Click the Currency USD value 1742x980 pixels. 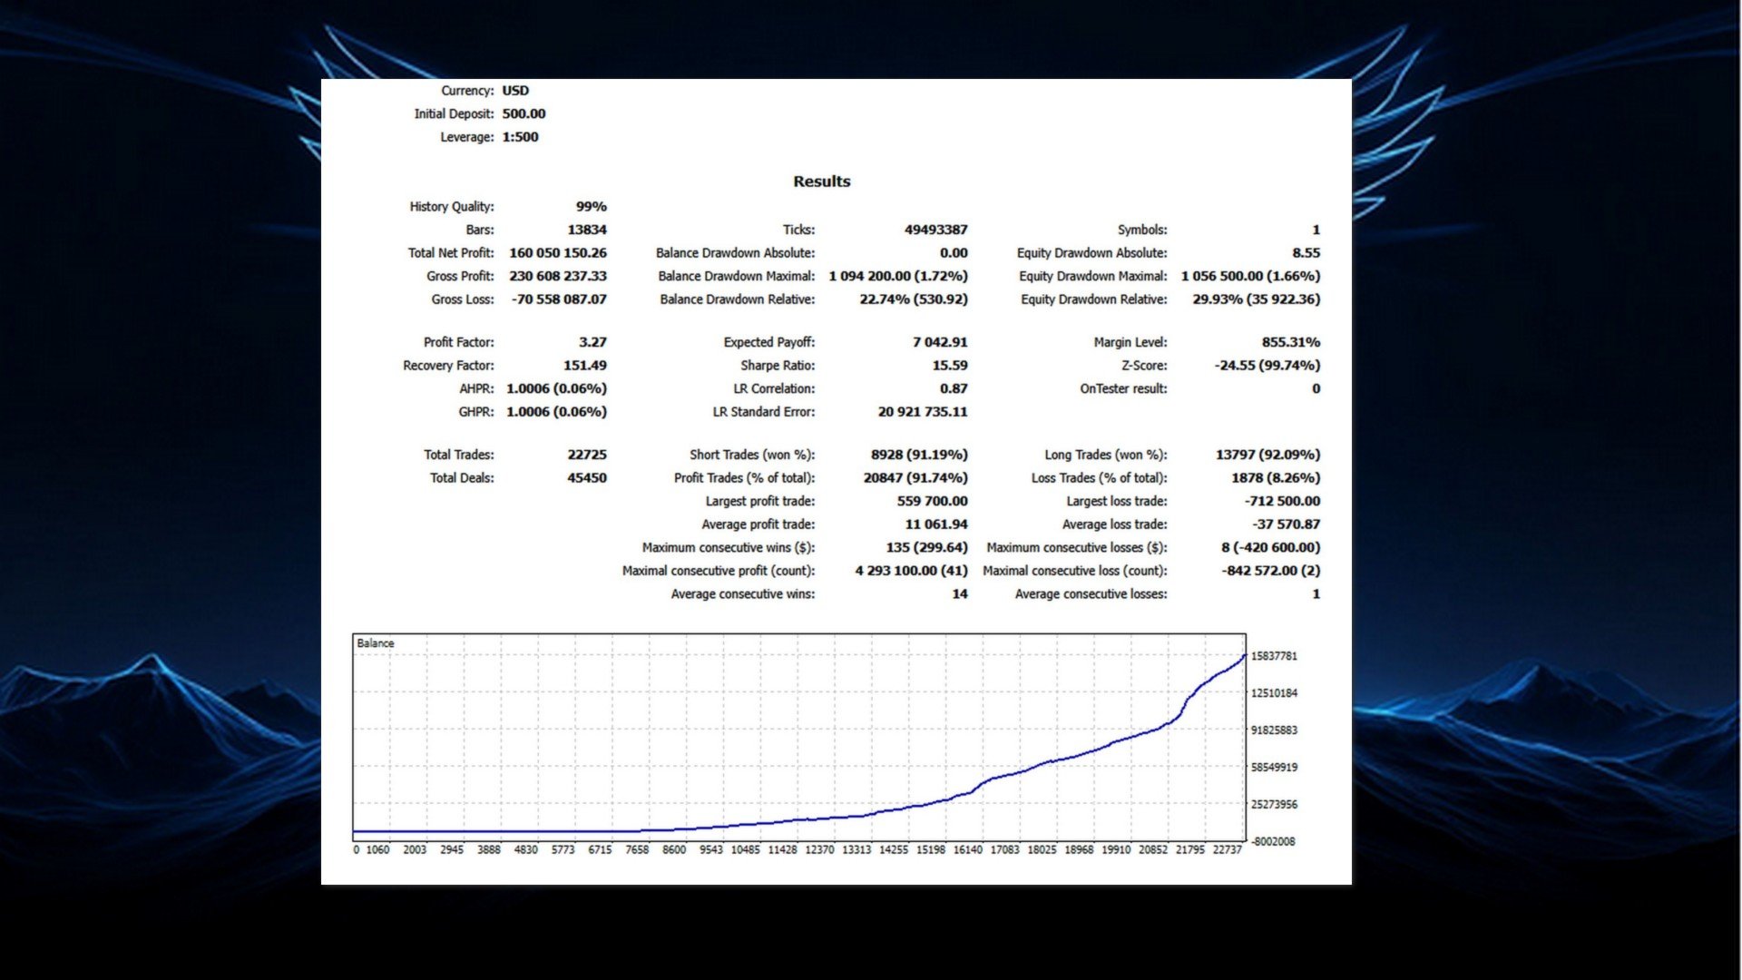pos(515,91)
